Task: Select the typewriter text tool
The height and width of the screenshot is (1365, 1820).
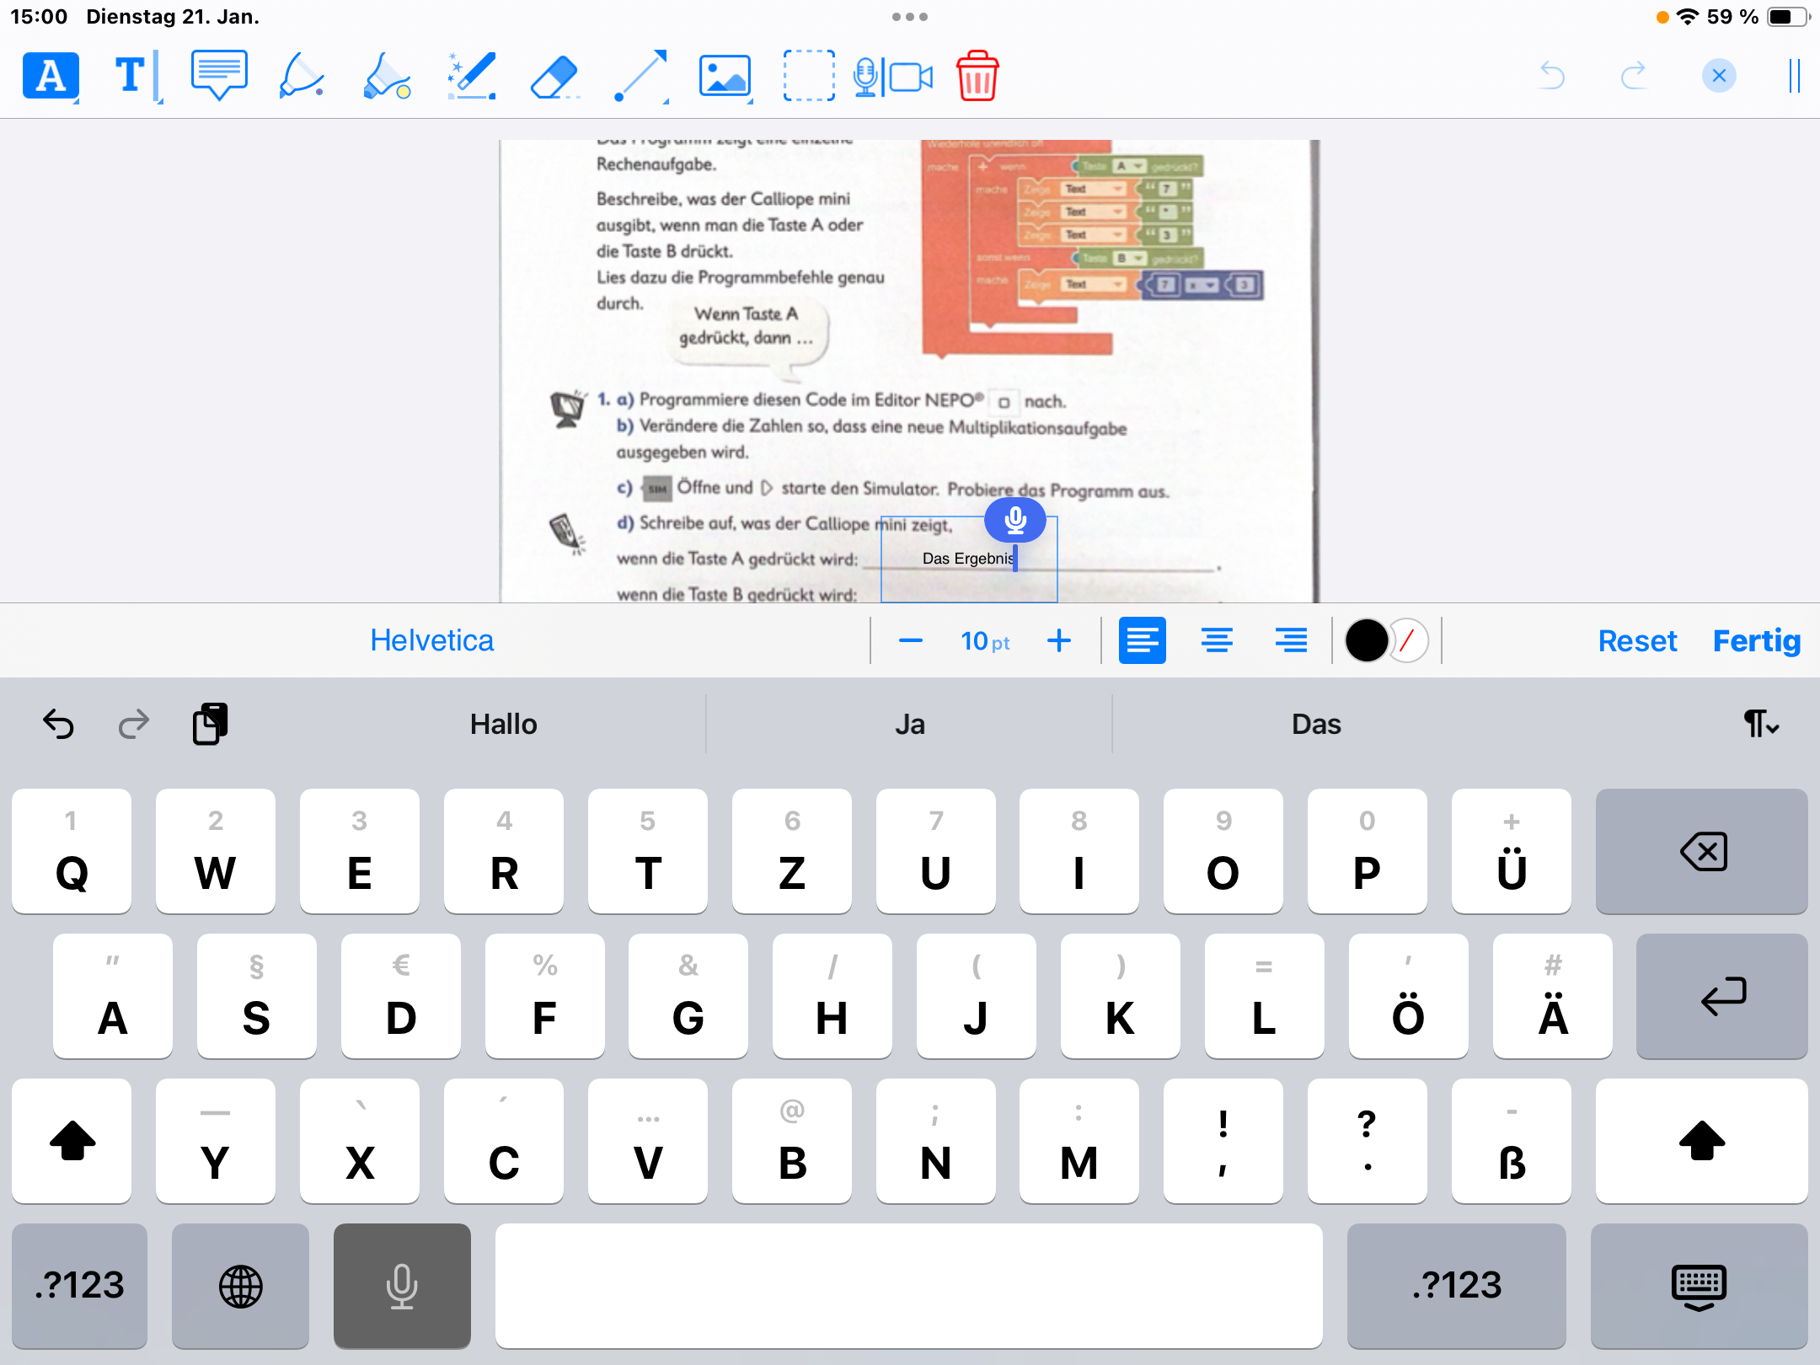Action: pos(135,76)
